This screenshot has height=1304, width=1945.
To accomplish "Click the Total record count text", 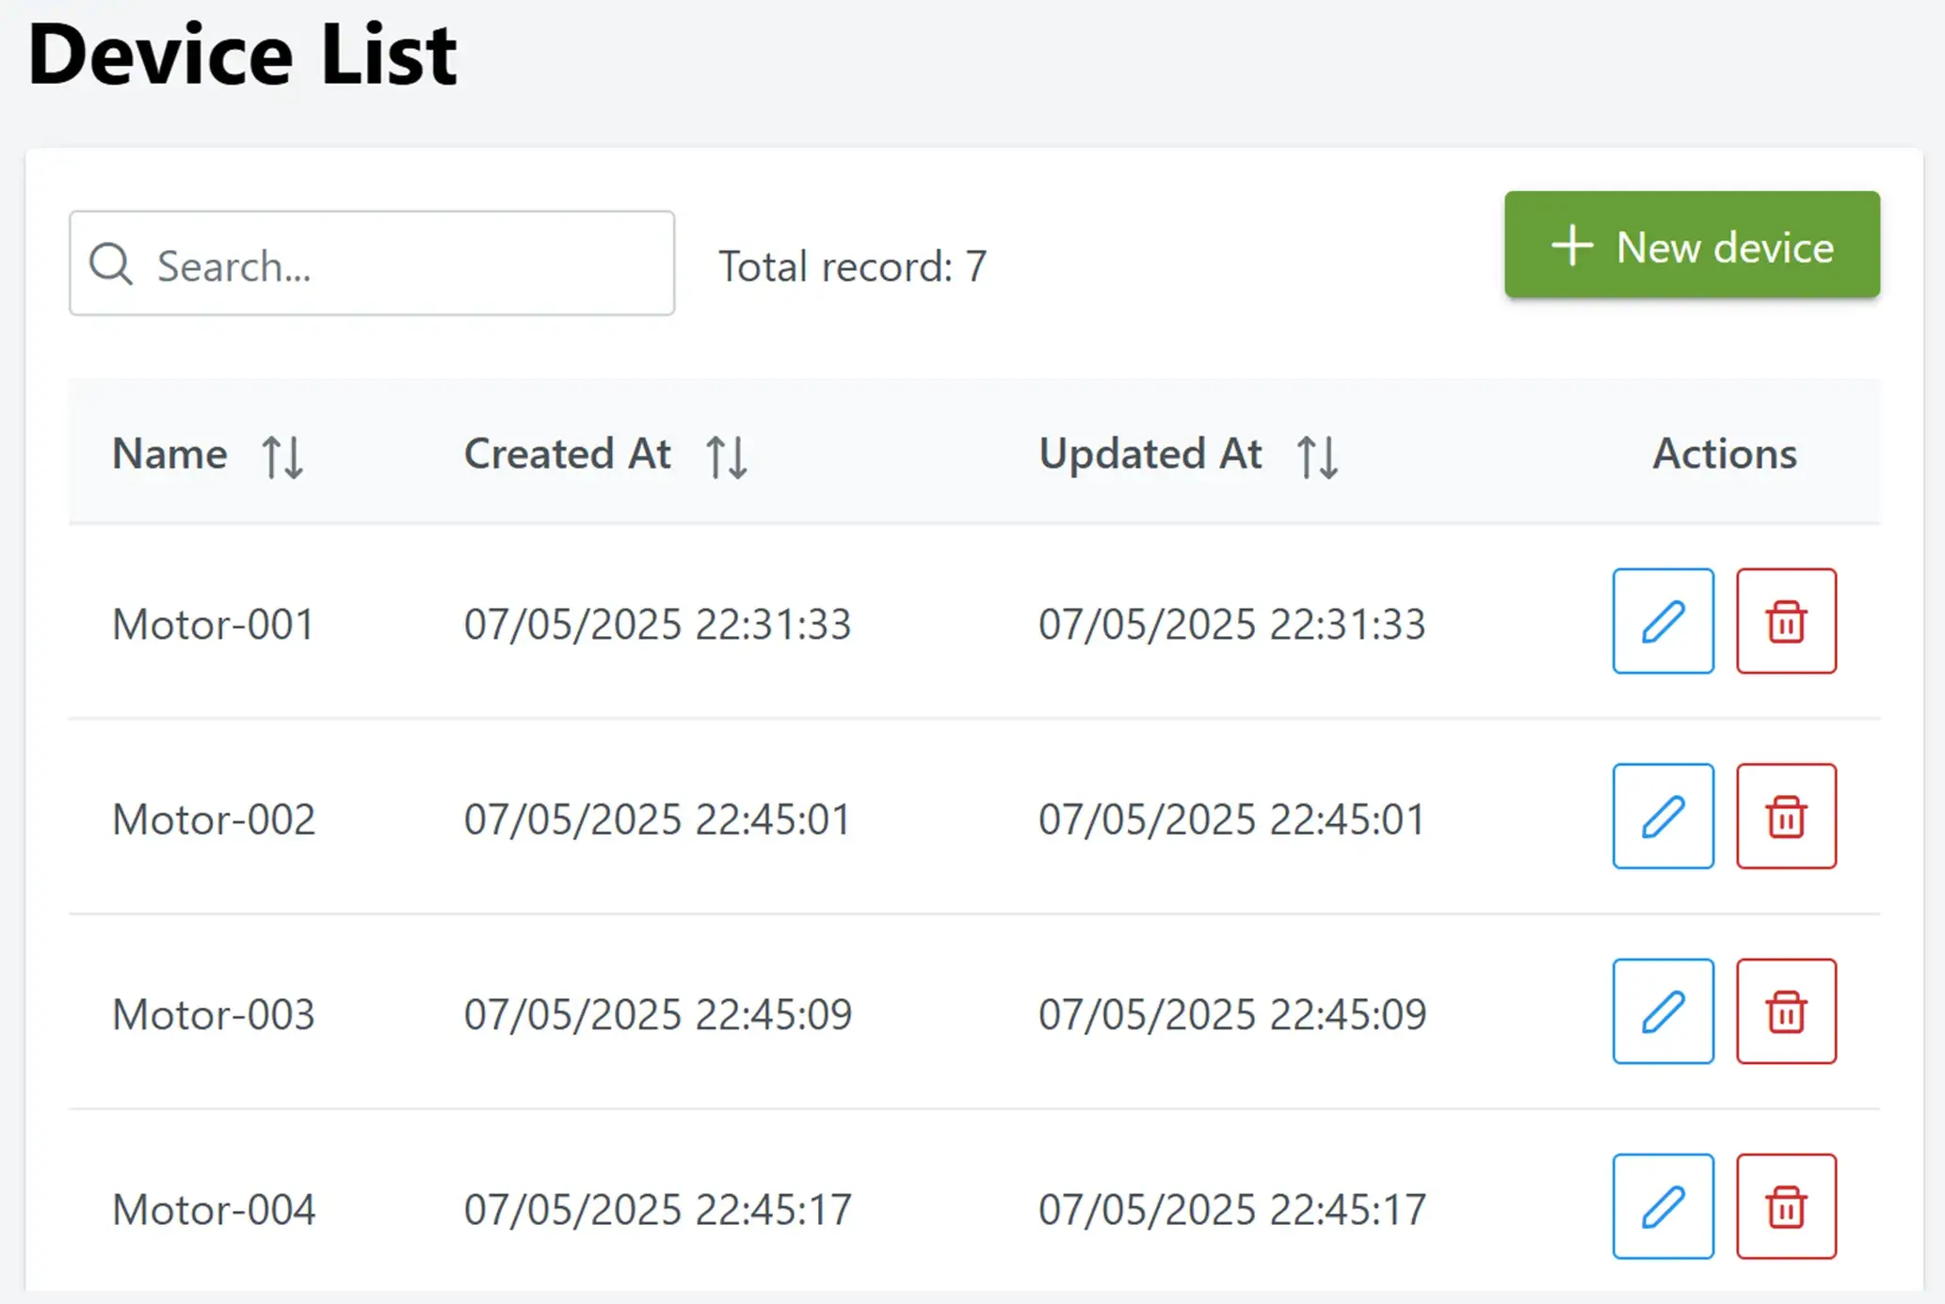I will click(x=852, y=264).
